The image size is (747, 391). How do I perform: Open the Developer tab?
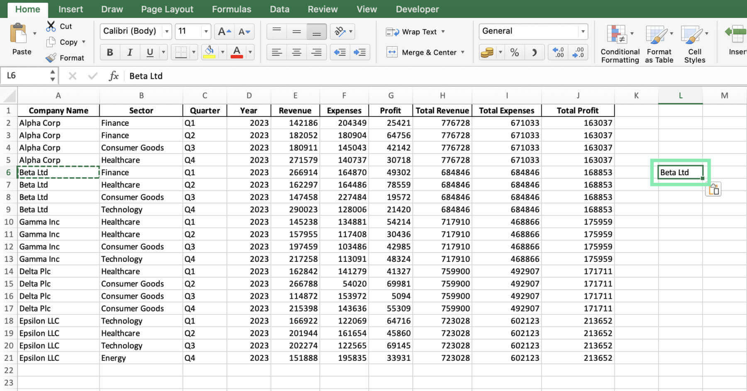point(417,9)
